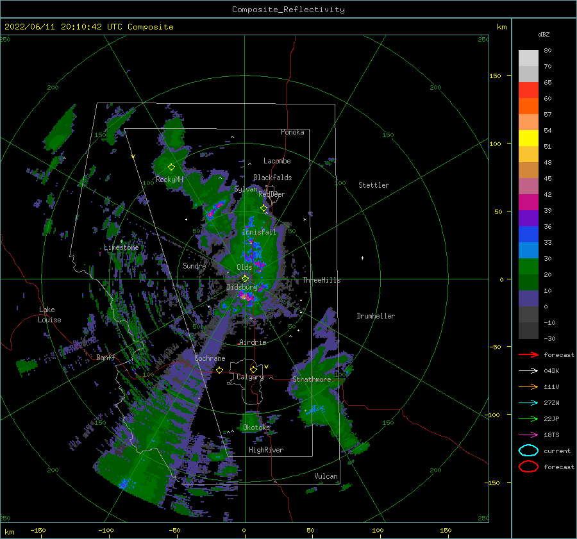
Task: Click the Calgary city label
Action: click(250, 377)
